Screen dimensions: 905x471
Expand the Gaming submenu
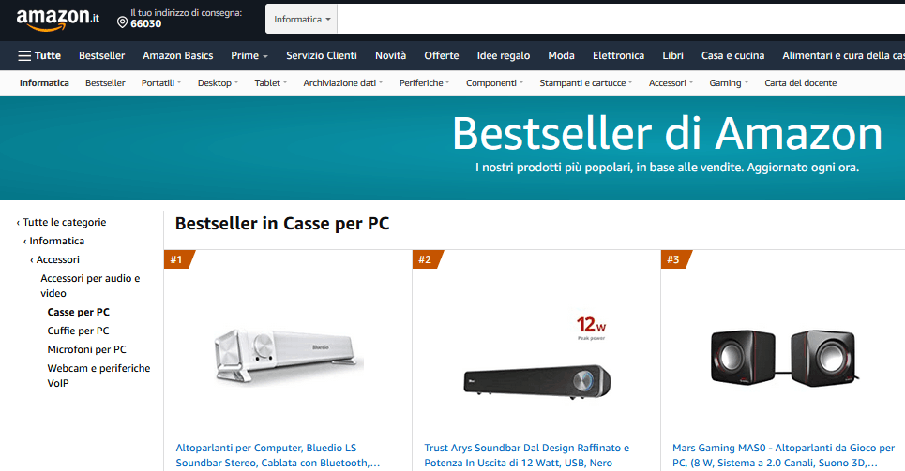click(x=729, y=83)
